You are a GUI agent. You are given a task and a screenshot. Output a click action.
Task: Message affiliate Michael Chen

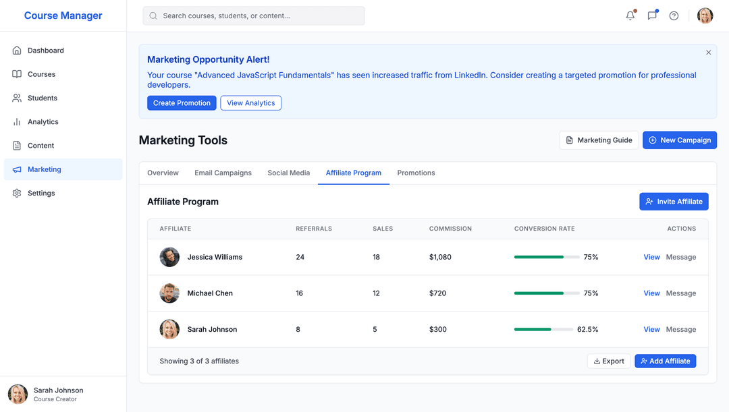(x=680, y=293)
